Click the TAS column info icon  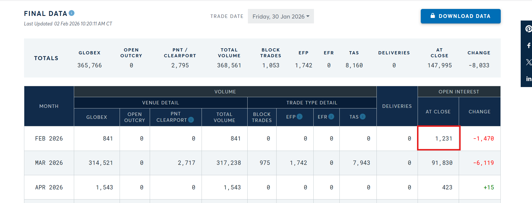click(x=363, y=117)
